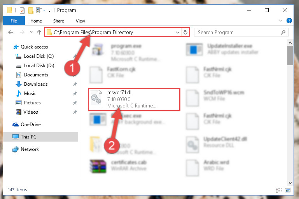
Task: Refresh the current folder view
Action: [185, 32]
